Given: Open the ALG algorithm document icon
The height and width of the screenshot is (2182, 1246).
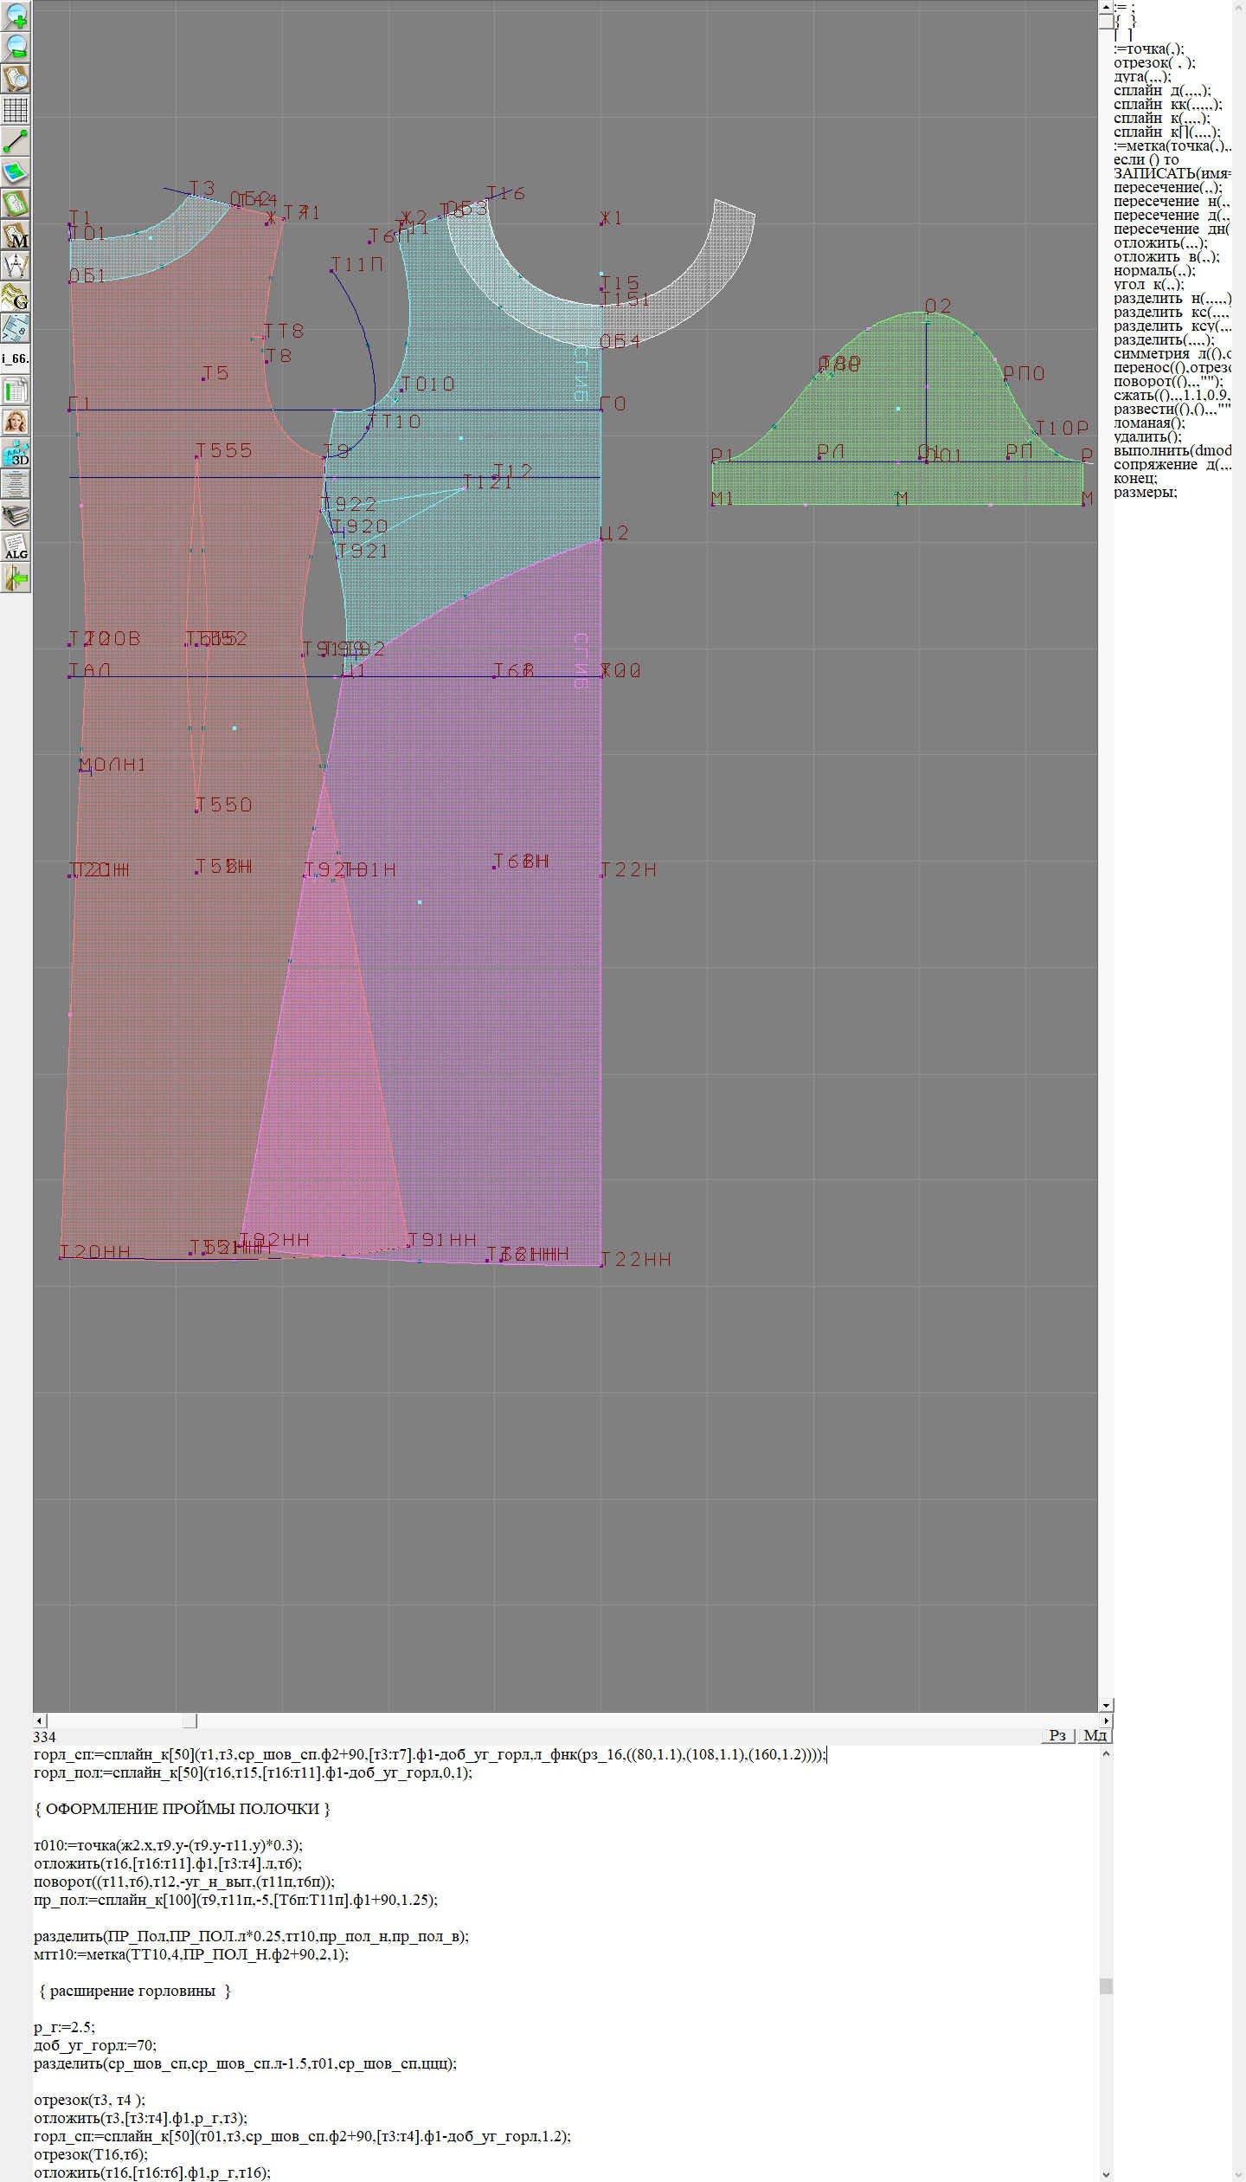Looking at the screenshot, I should coord(16,546).
